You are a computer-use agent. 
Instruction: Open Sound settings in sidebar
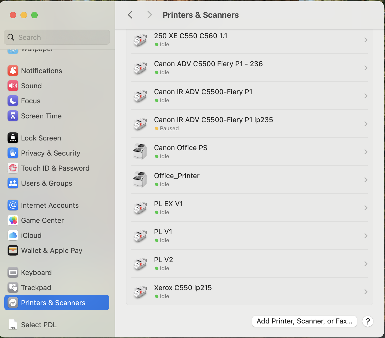point(31,86)
